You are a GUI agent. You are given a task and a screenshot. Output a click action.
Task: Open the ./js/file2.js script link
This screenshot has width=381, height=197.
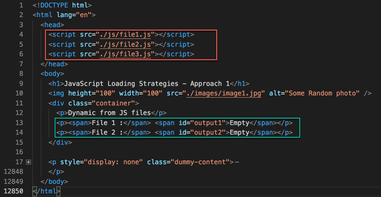(125, 44)
